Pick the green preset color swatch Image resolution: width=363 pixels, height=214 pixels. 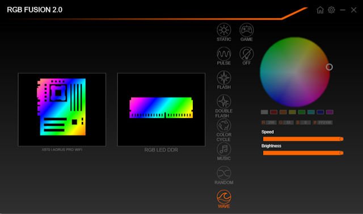tap(302, 112)
